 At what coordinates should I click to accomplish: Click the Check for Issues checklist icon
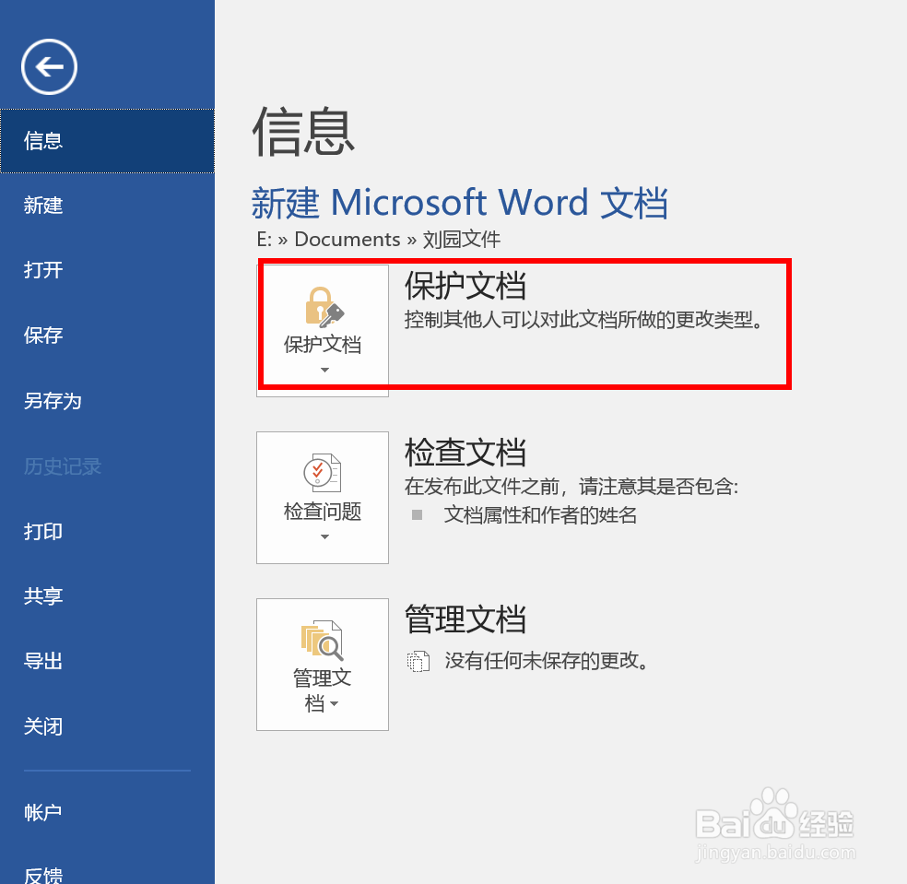point(323,473)
